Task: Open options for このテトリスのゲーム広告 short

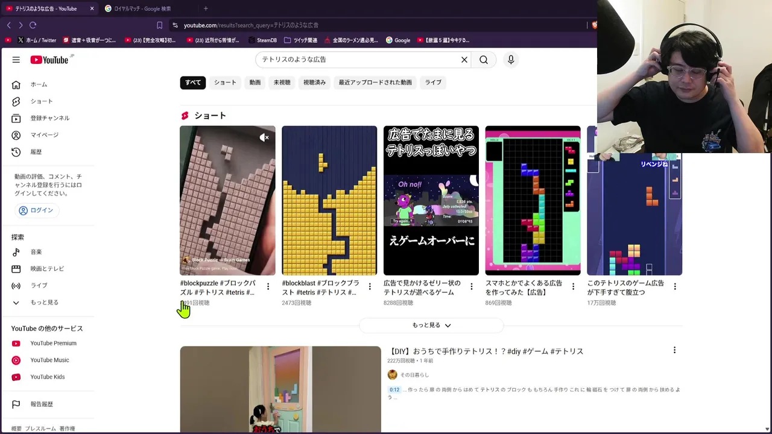Action: (675, 287)
